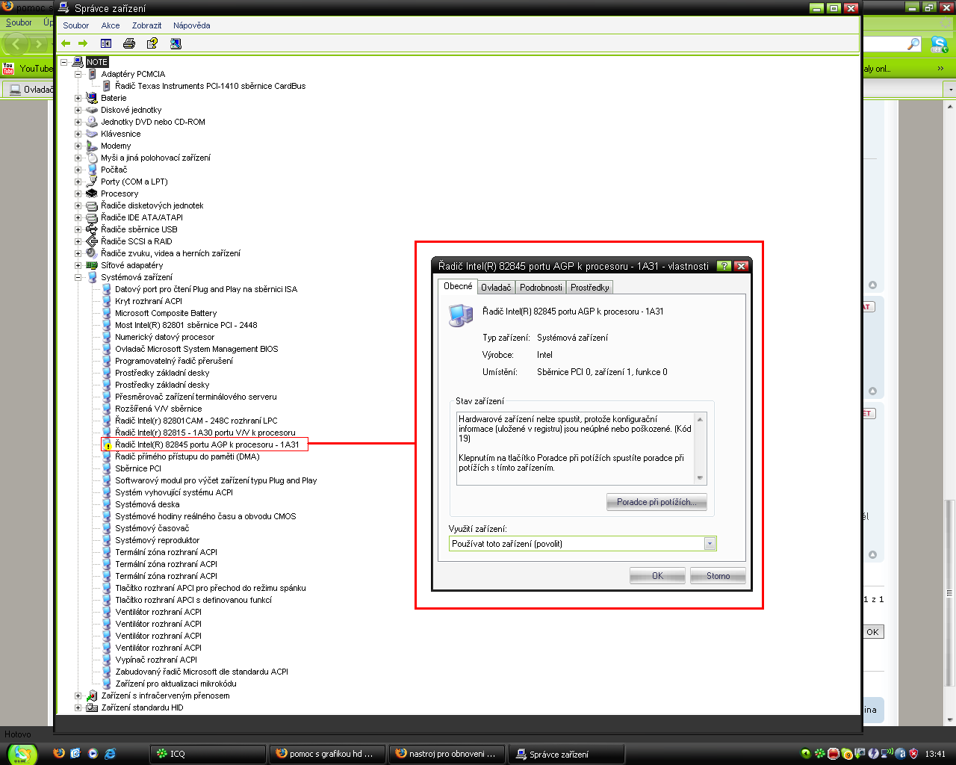Image resolution: width=956 pixels, height=765 pixels.
Task: Click the Síťové adaptéry network card icon
Action: pyautogui.click(x=92, y=265)
